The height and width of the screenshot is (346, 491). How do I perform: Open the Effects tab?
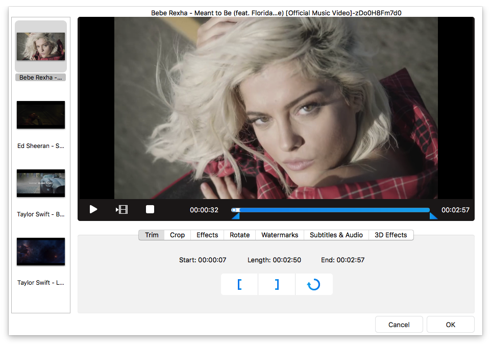(207, 235)
